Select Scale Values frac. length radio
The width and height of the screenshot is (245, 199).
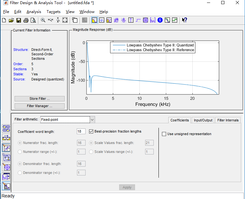(x=91, y=143)
